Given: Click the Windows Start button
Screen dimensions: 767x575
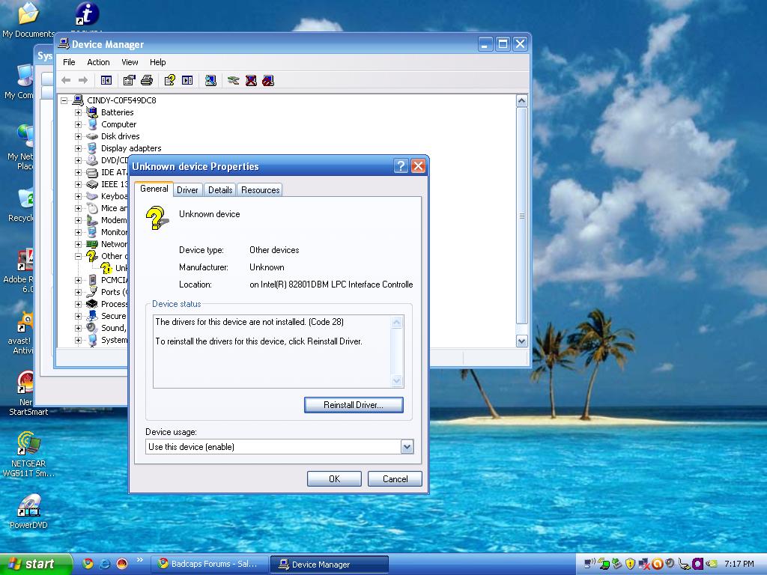Looking at the screenshot, I should tap(35, 564).
